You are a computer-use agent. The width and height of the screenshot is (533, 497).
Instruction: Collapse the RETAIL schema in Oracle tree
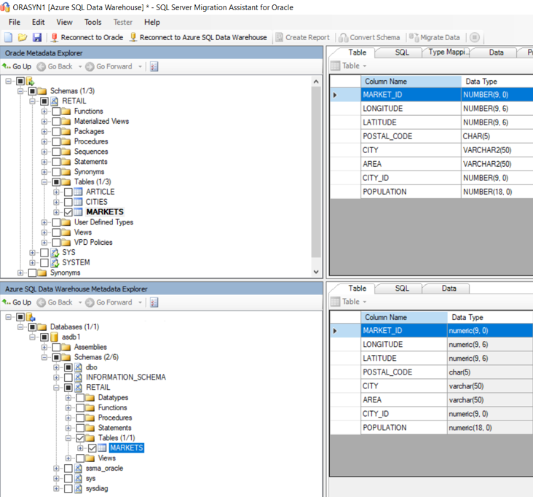(x=32, y=101)
